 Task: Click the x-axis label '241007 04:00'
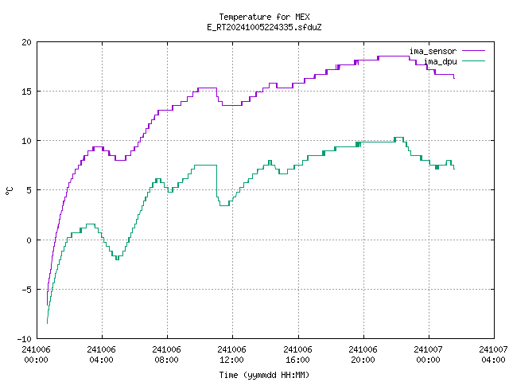tap(493, 355)
